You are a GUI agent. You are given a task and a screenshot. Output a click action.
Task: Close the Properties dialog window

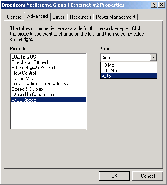coord(162,5)
